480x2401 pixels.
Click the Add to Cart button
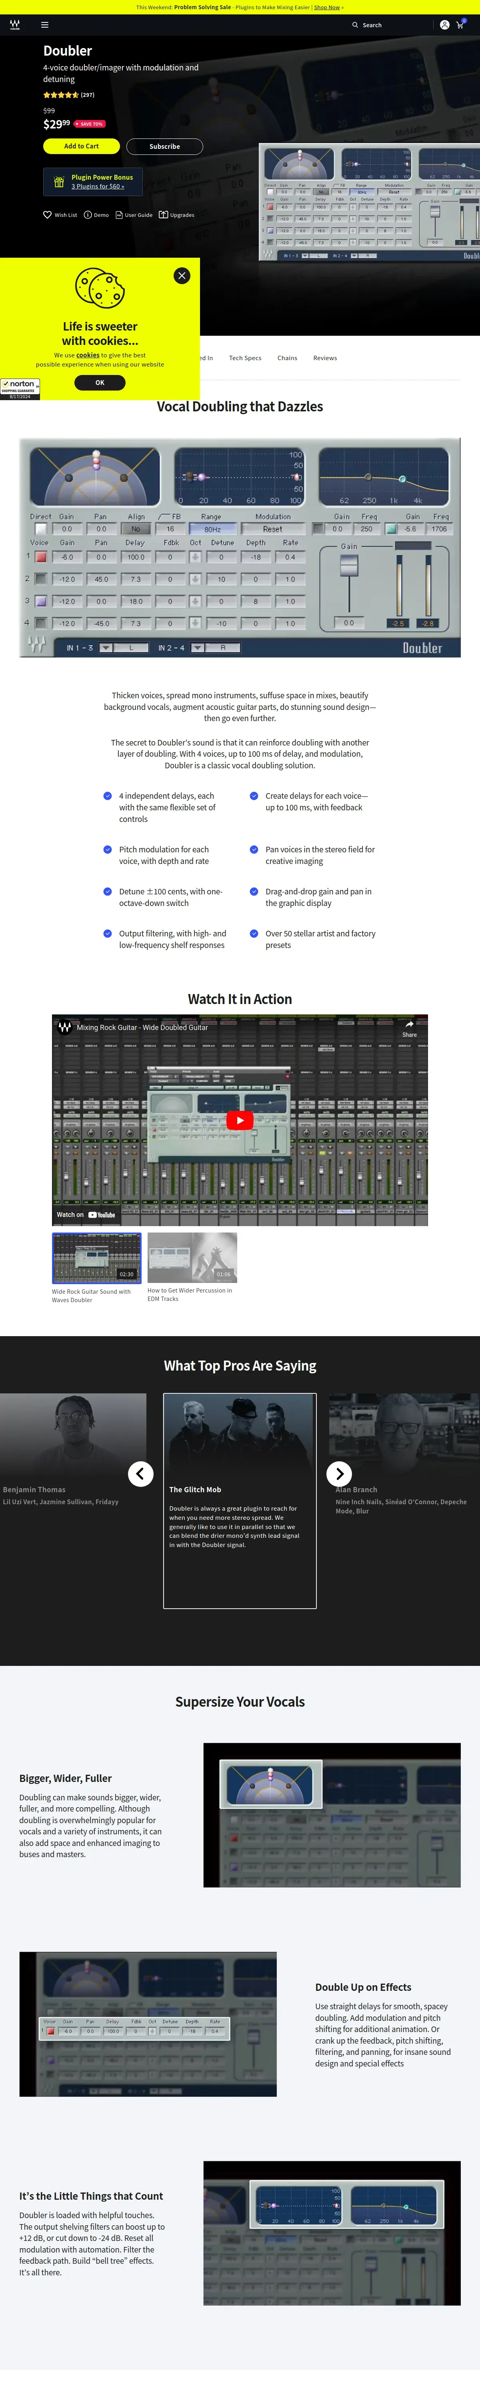81,146
